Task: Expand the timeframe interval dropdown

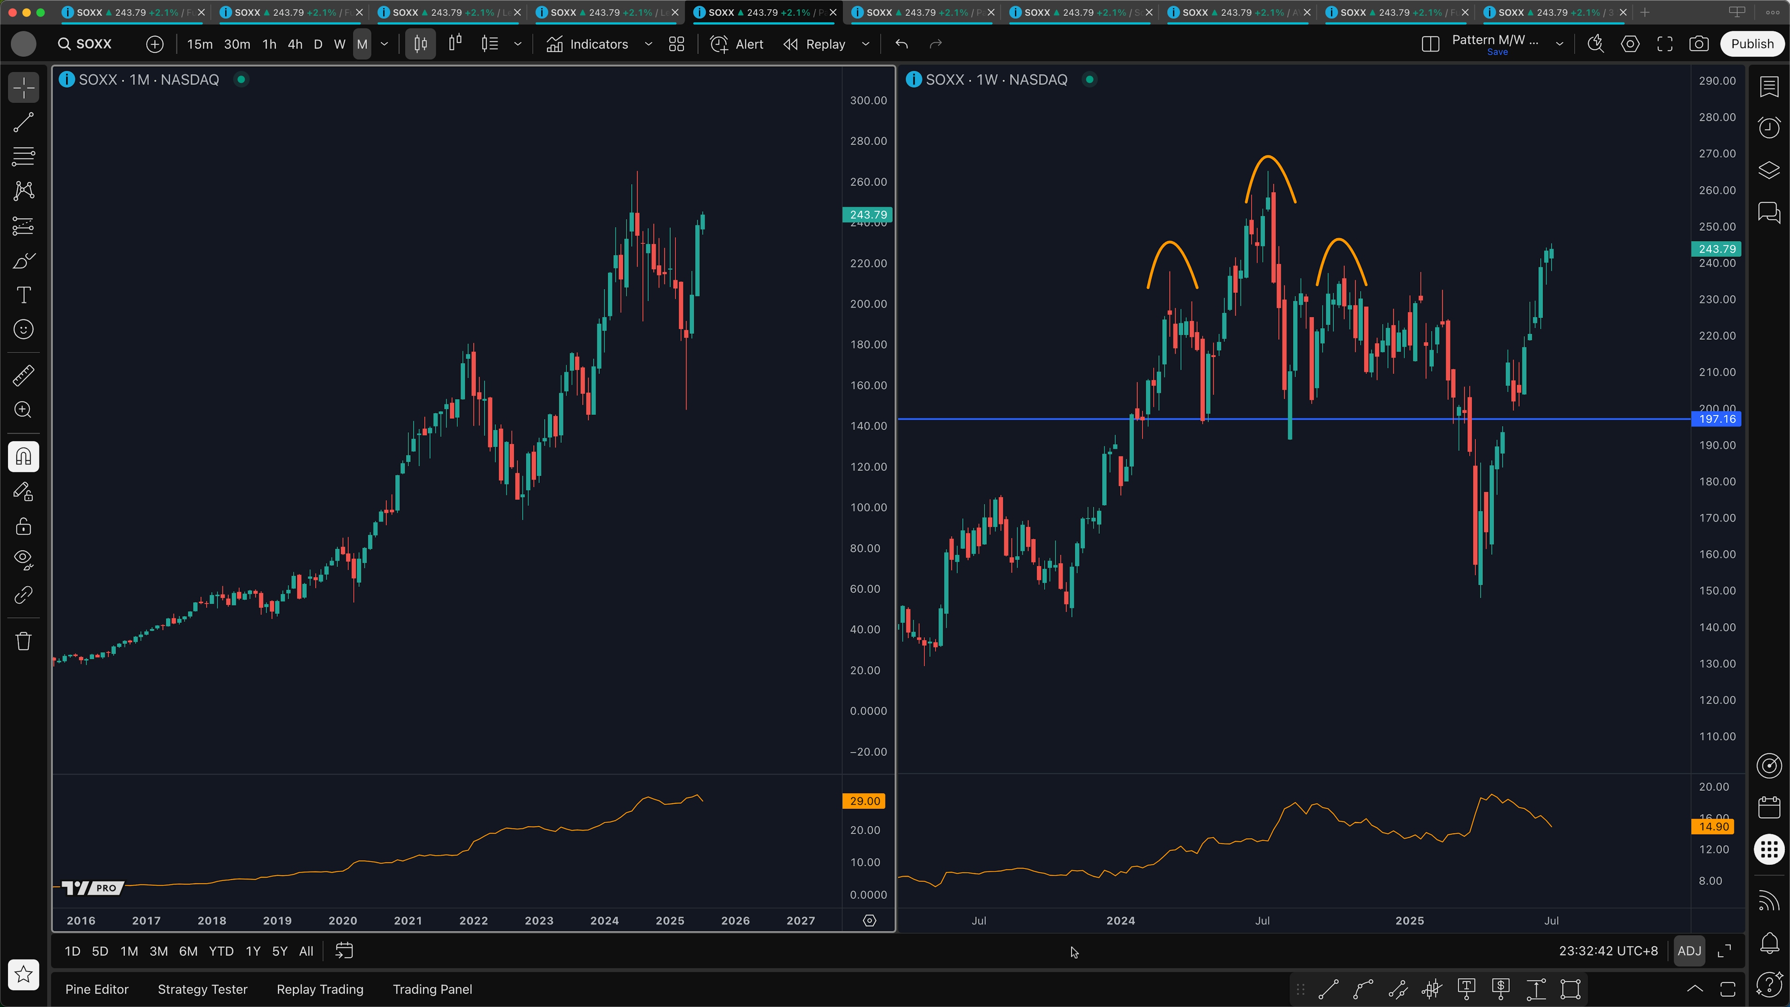Action: point(384,44)
